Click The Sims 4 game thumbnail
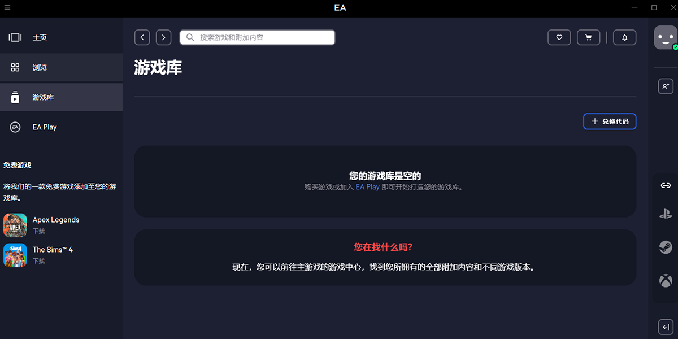Image resolution: width=678 pixels, height=339 pixels. point(15,255)
